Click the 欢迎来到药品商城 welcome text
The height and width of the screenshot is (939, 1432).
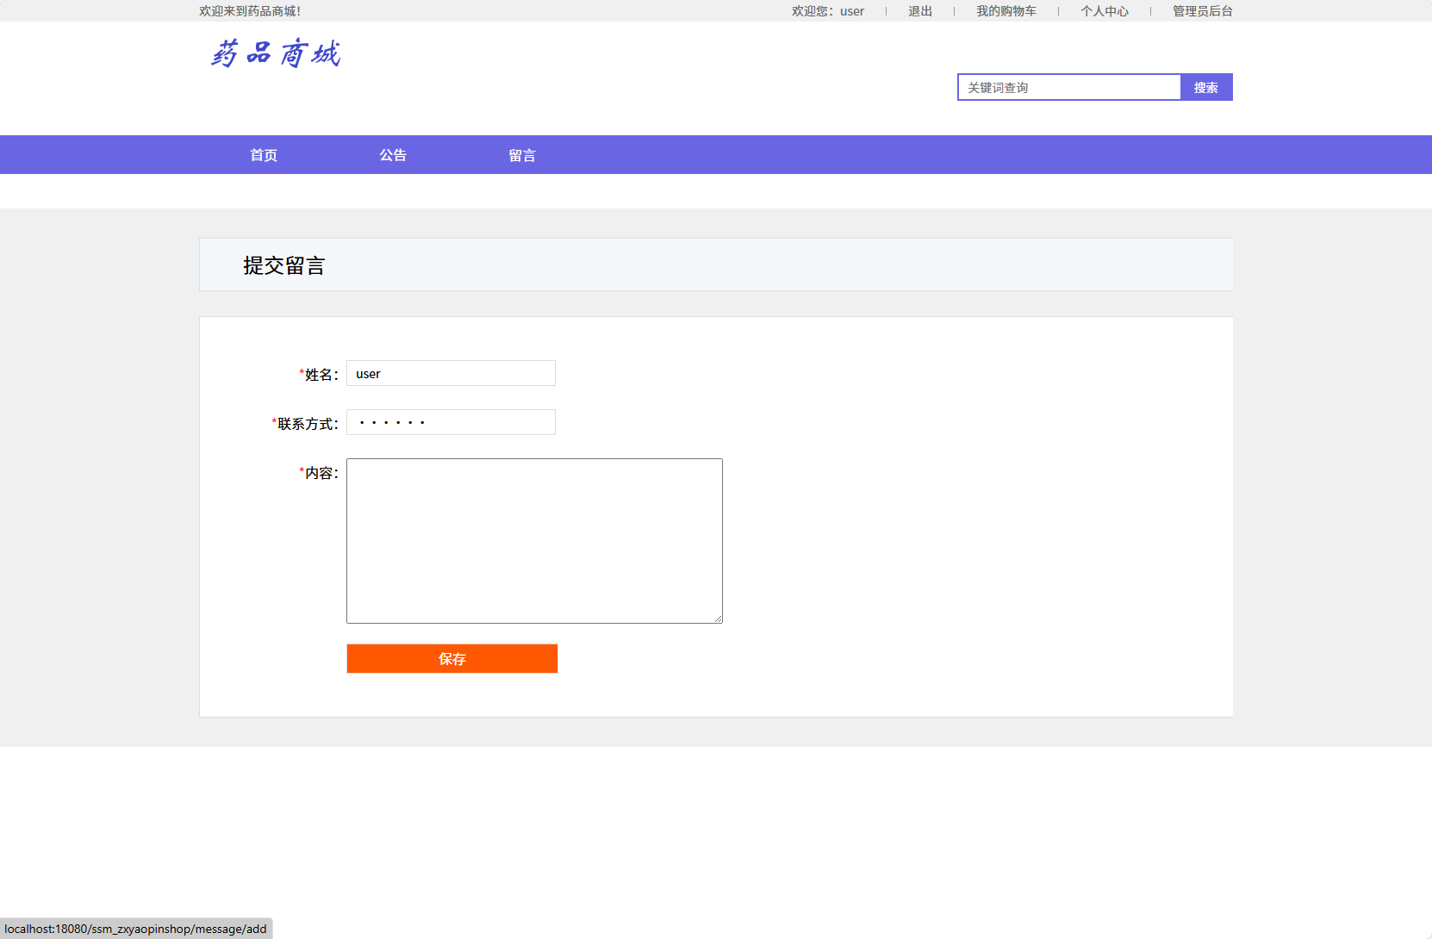point(249,11)
